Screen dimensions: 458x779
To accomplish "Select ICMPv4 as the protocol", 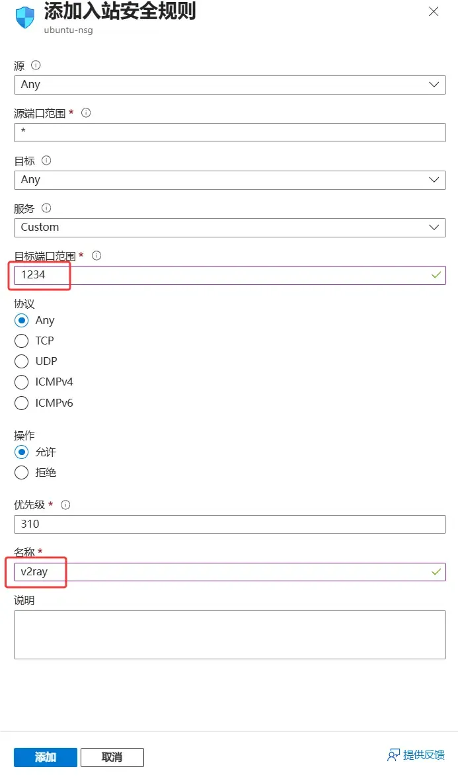I will pos(21,382).
